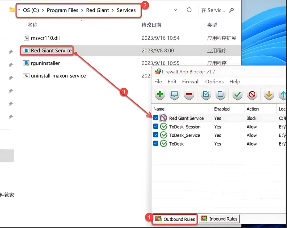This screenshot has height=228, width=287.
Task: Click the uninstall-maxon-service file icon
Action: [26, 76]
